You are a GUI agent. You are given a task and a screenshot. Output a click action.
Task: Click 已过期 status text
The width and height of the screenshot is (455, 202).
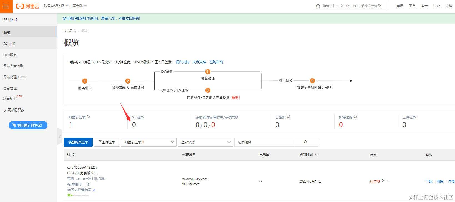375,181
